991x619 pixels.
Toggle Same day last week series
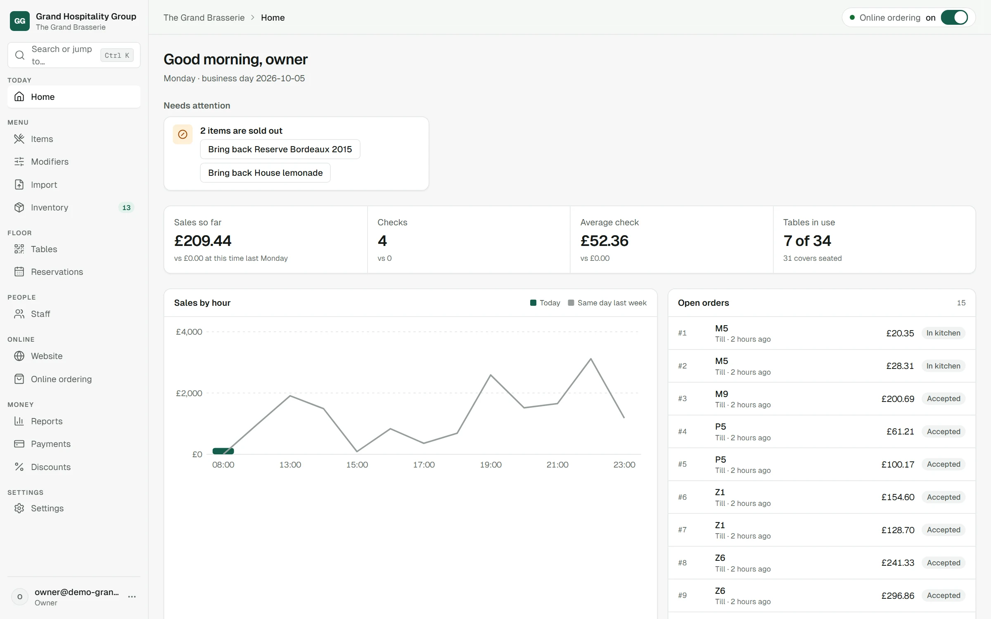click(x=607, y=303)
